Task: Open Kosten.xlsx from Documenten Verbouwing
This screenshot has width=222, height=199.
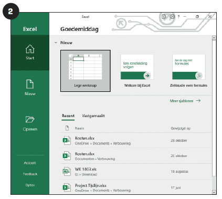Action: click(x=136, y=156)
